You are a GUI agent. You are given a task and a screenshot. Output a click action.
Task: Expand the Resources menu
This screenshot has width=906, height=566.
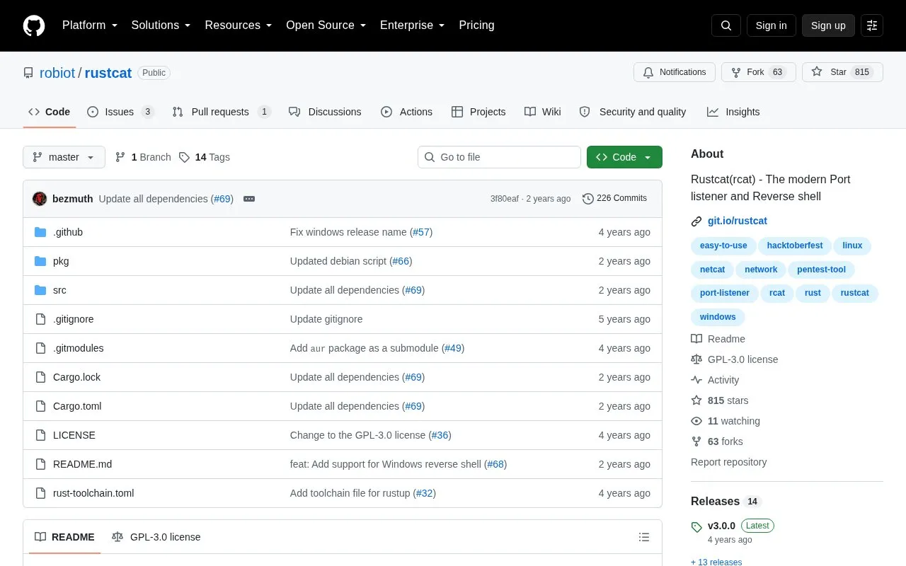tap(239, 25)
